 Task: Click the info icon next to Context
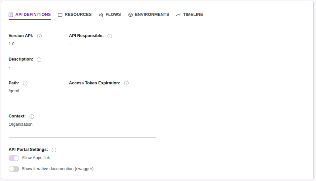point(32,116)
